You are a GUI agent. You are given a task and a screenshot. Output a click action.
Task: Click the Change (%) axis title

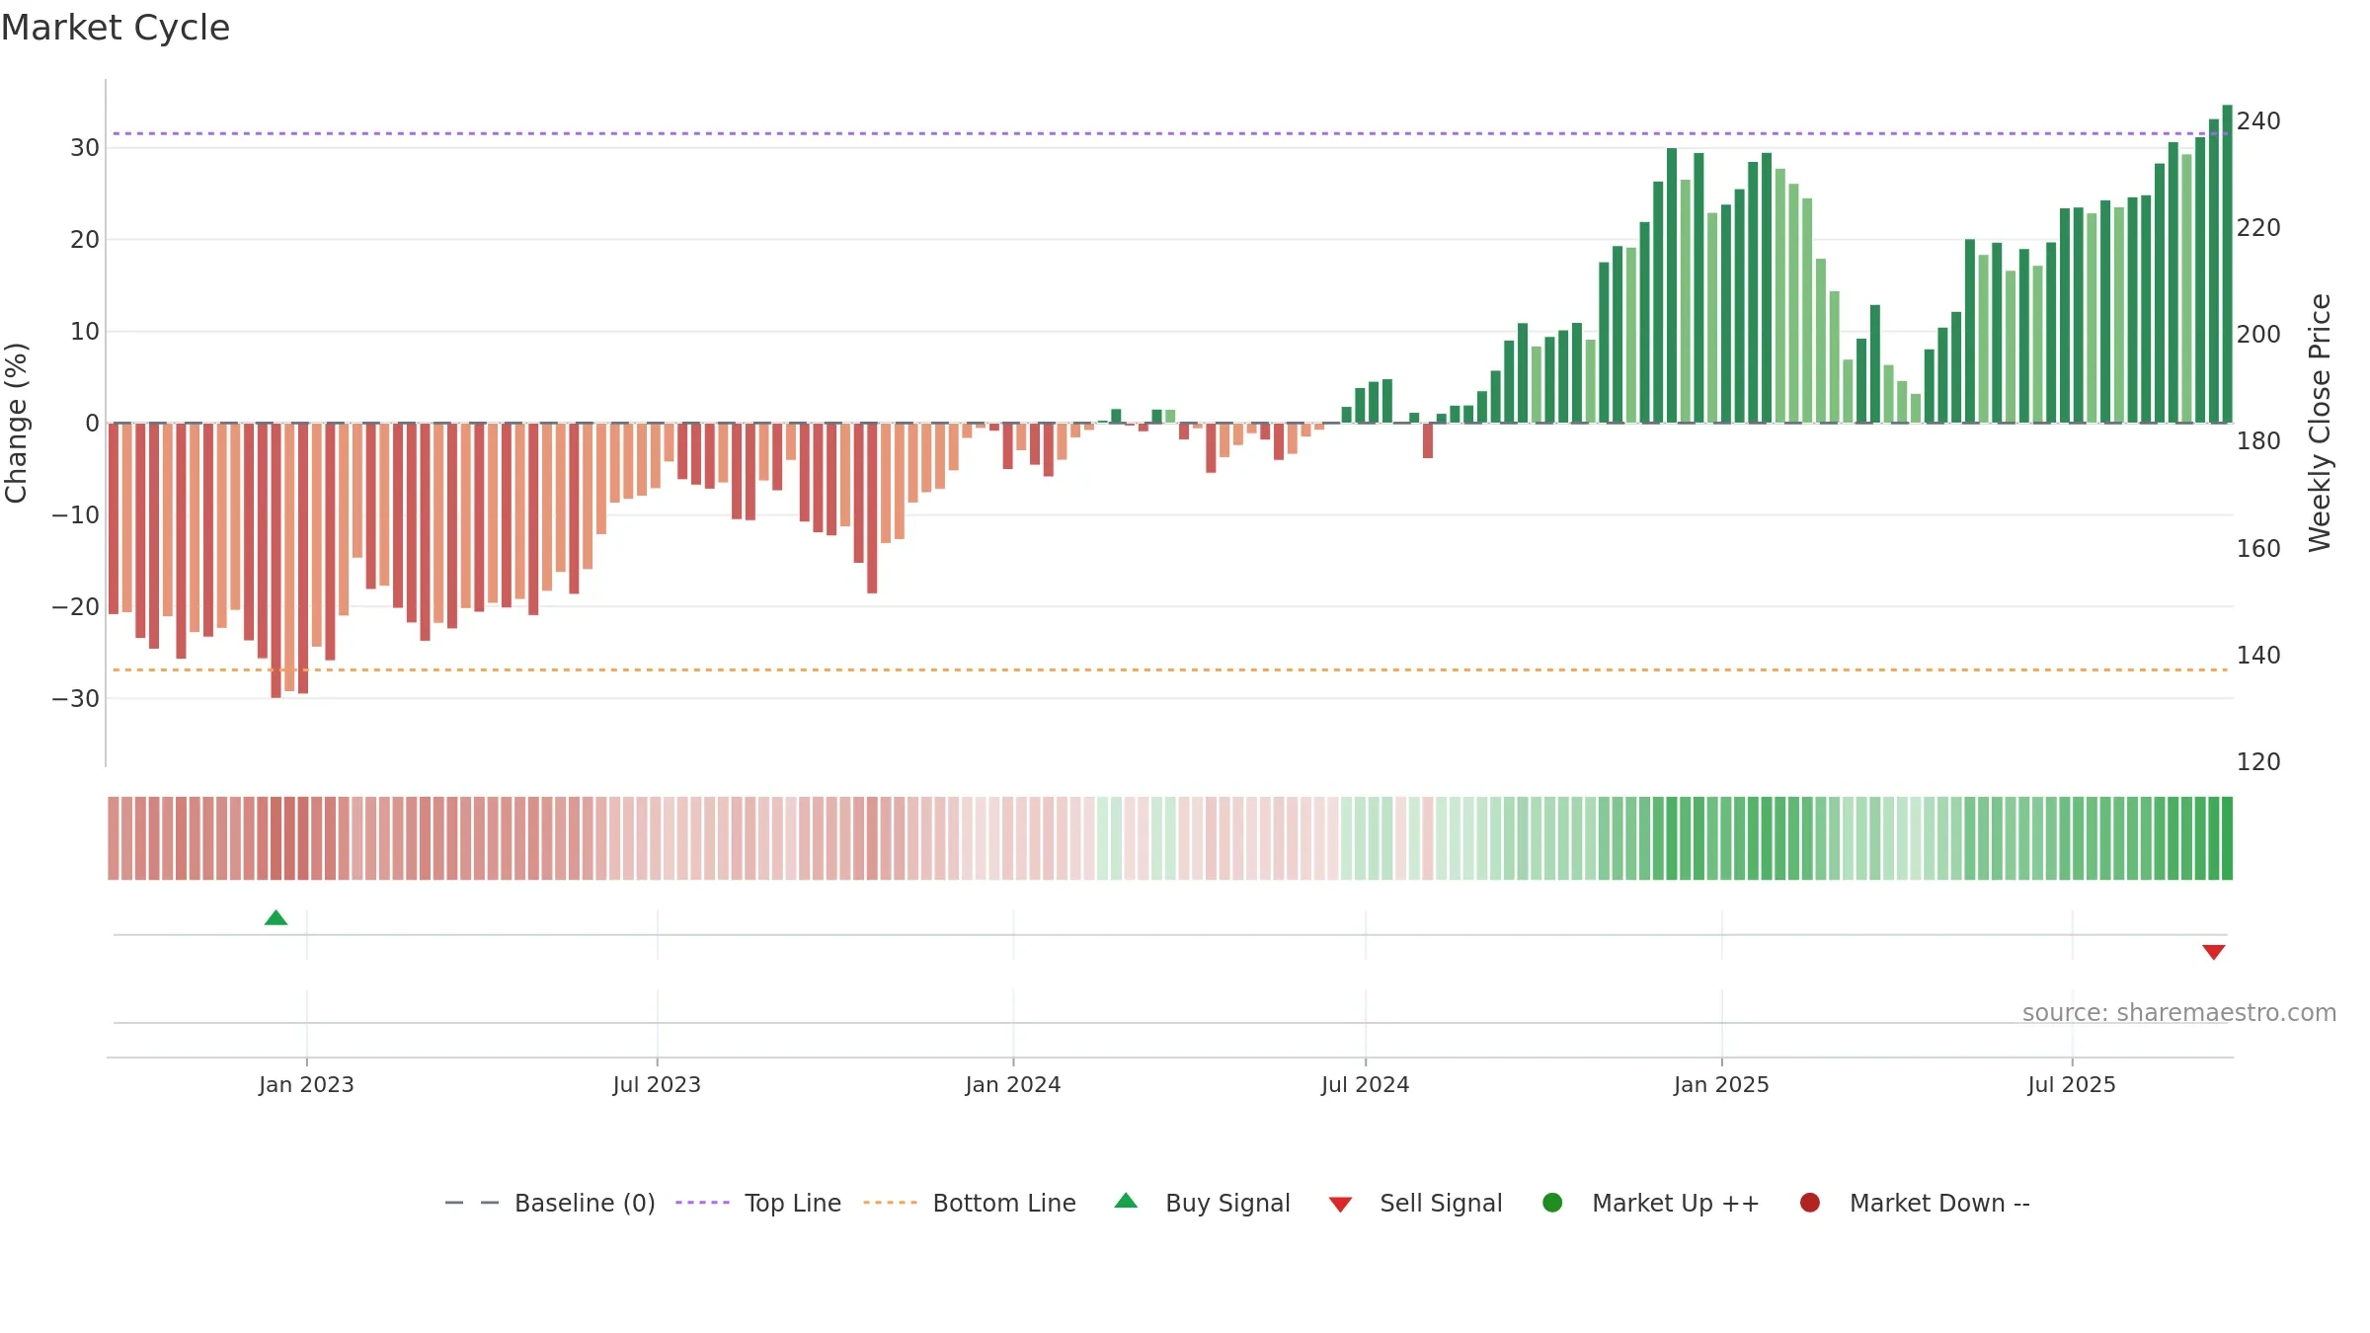tap(16, 423)
